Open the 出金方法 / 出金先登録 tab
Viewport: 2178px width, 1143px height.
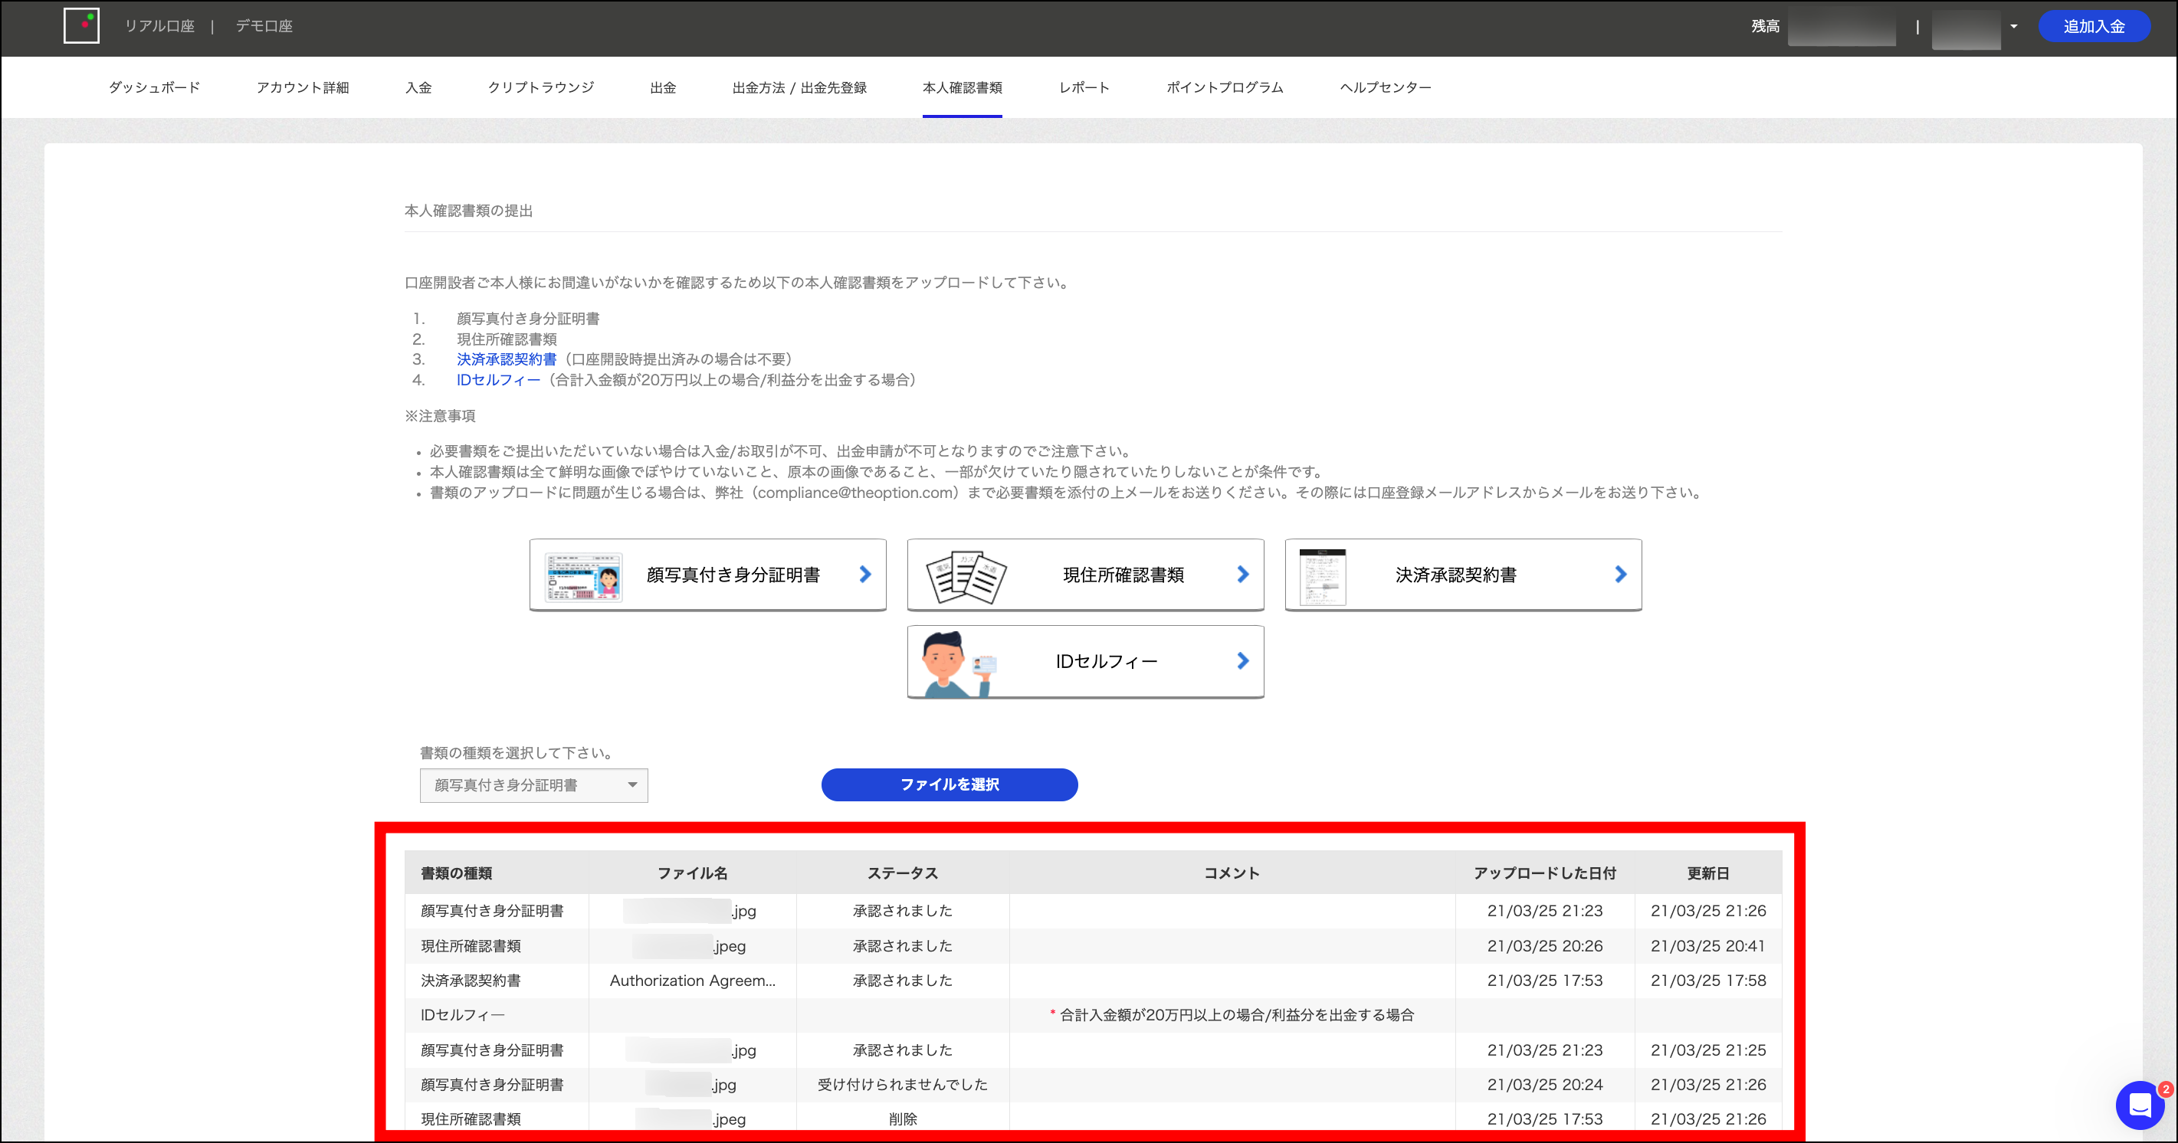pos(799,88)
